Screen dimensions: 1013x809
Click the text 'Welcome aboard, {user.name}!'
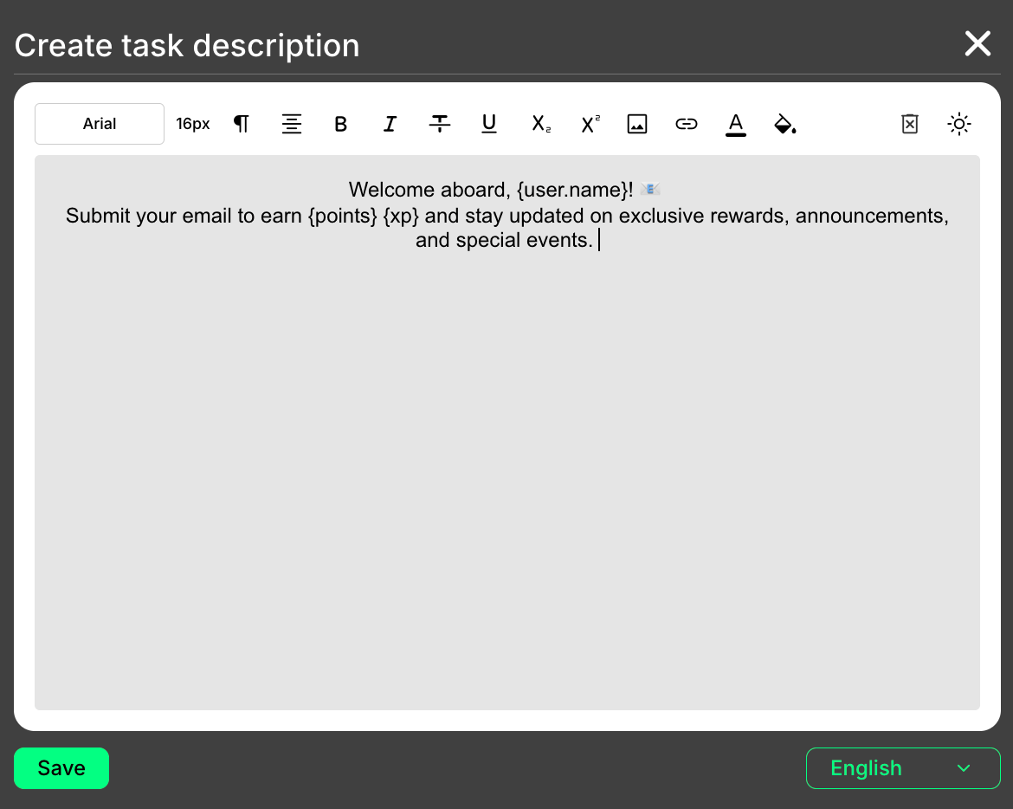pos(491,190)
